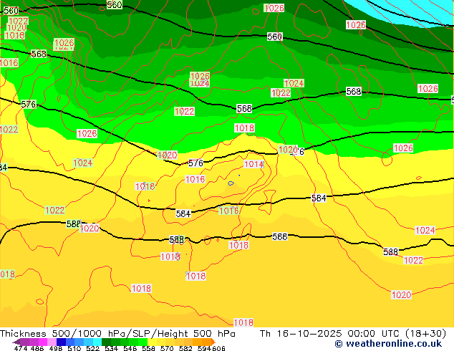
Task: Click the legend value '570'
Action: (167, 348)
